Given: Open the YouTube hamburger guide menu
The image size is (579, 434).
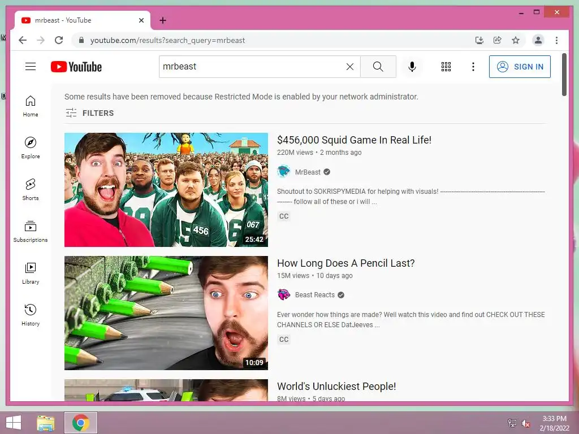Looking at the screenshot, I should [x=31, y=67].
